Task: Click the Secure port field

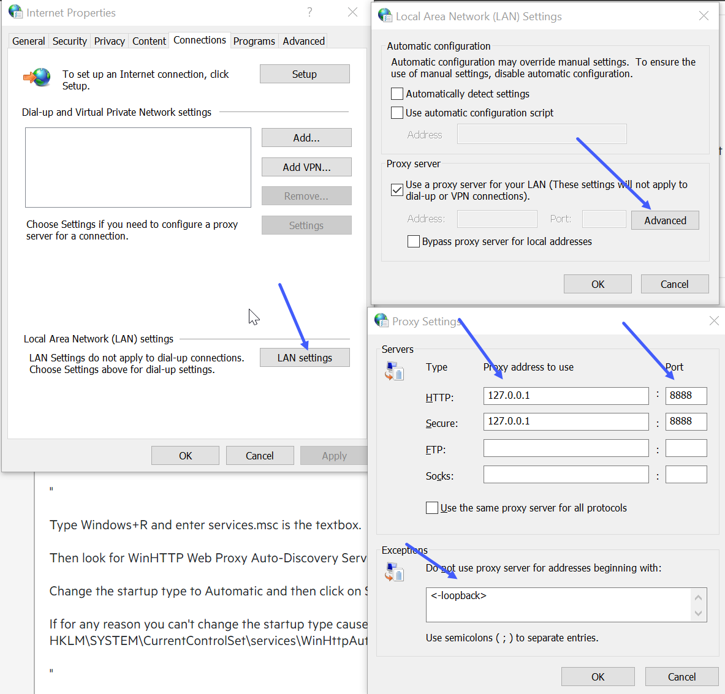Action: point(686,421)
